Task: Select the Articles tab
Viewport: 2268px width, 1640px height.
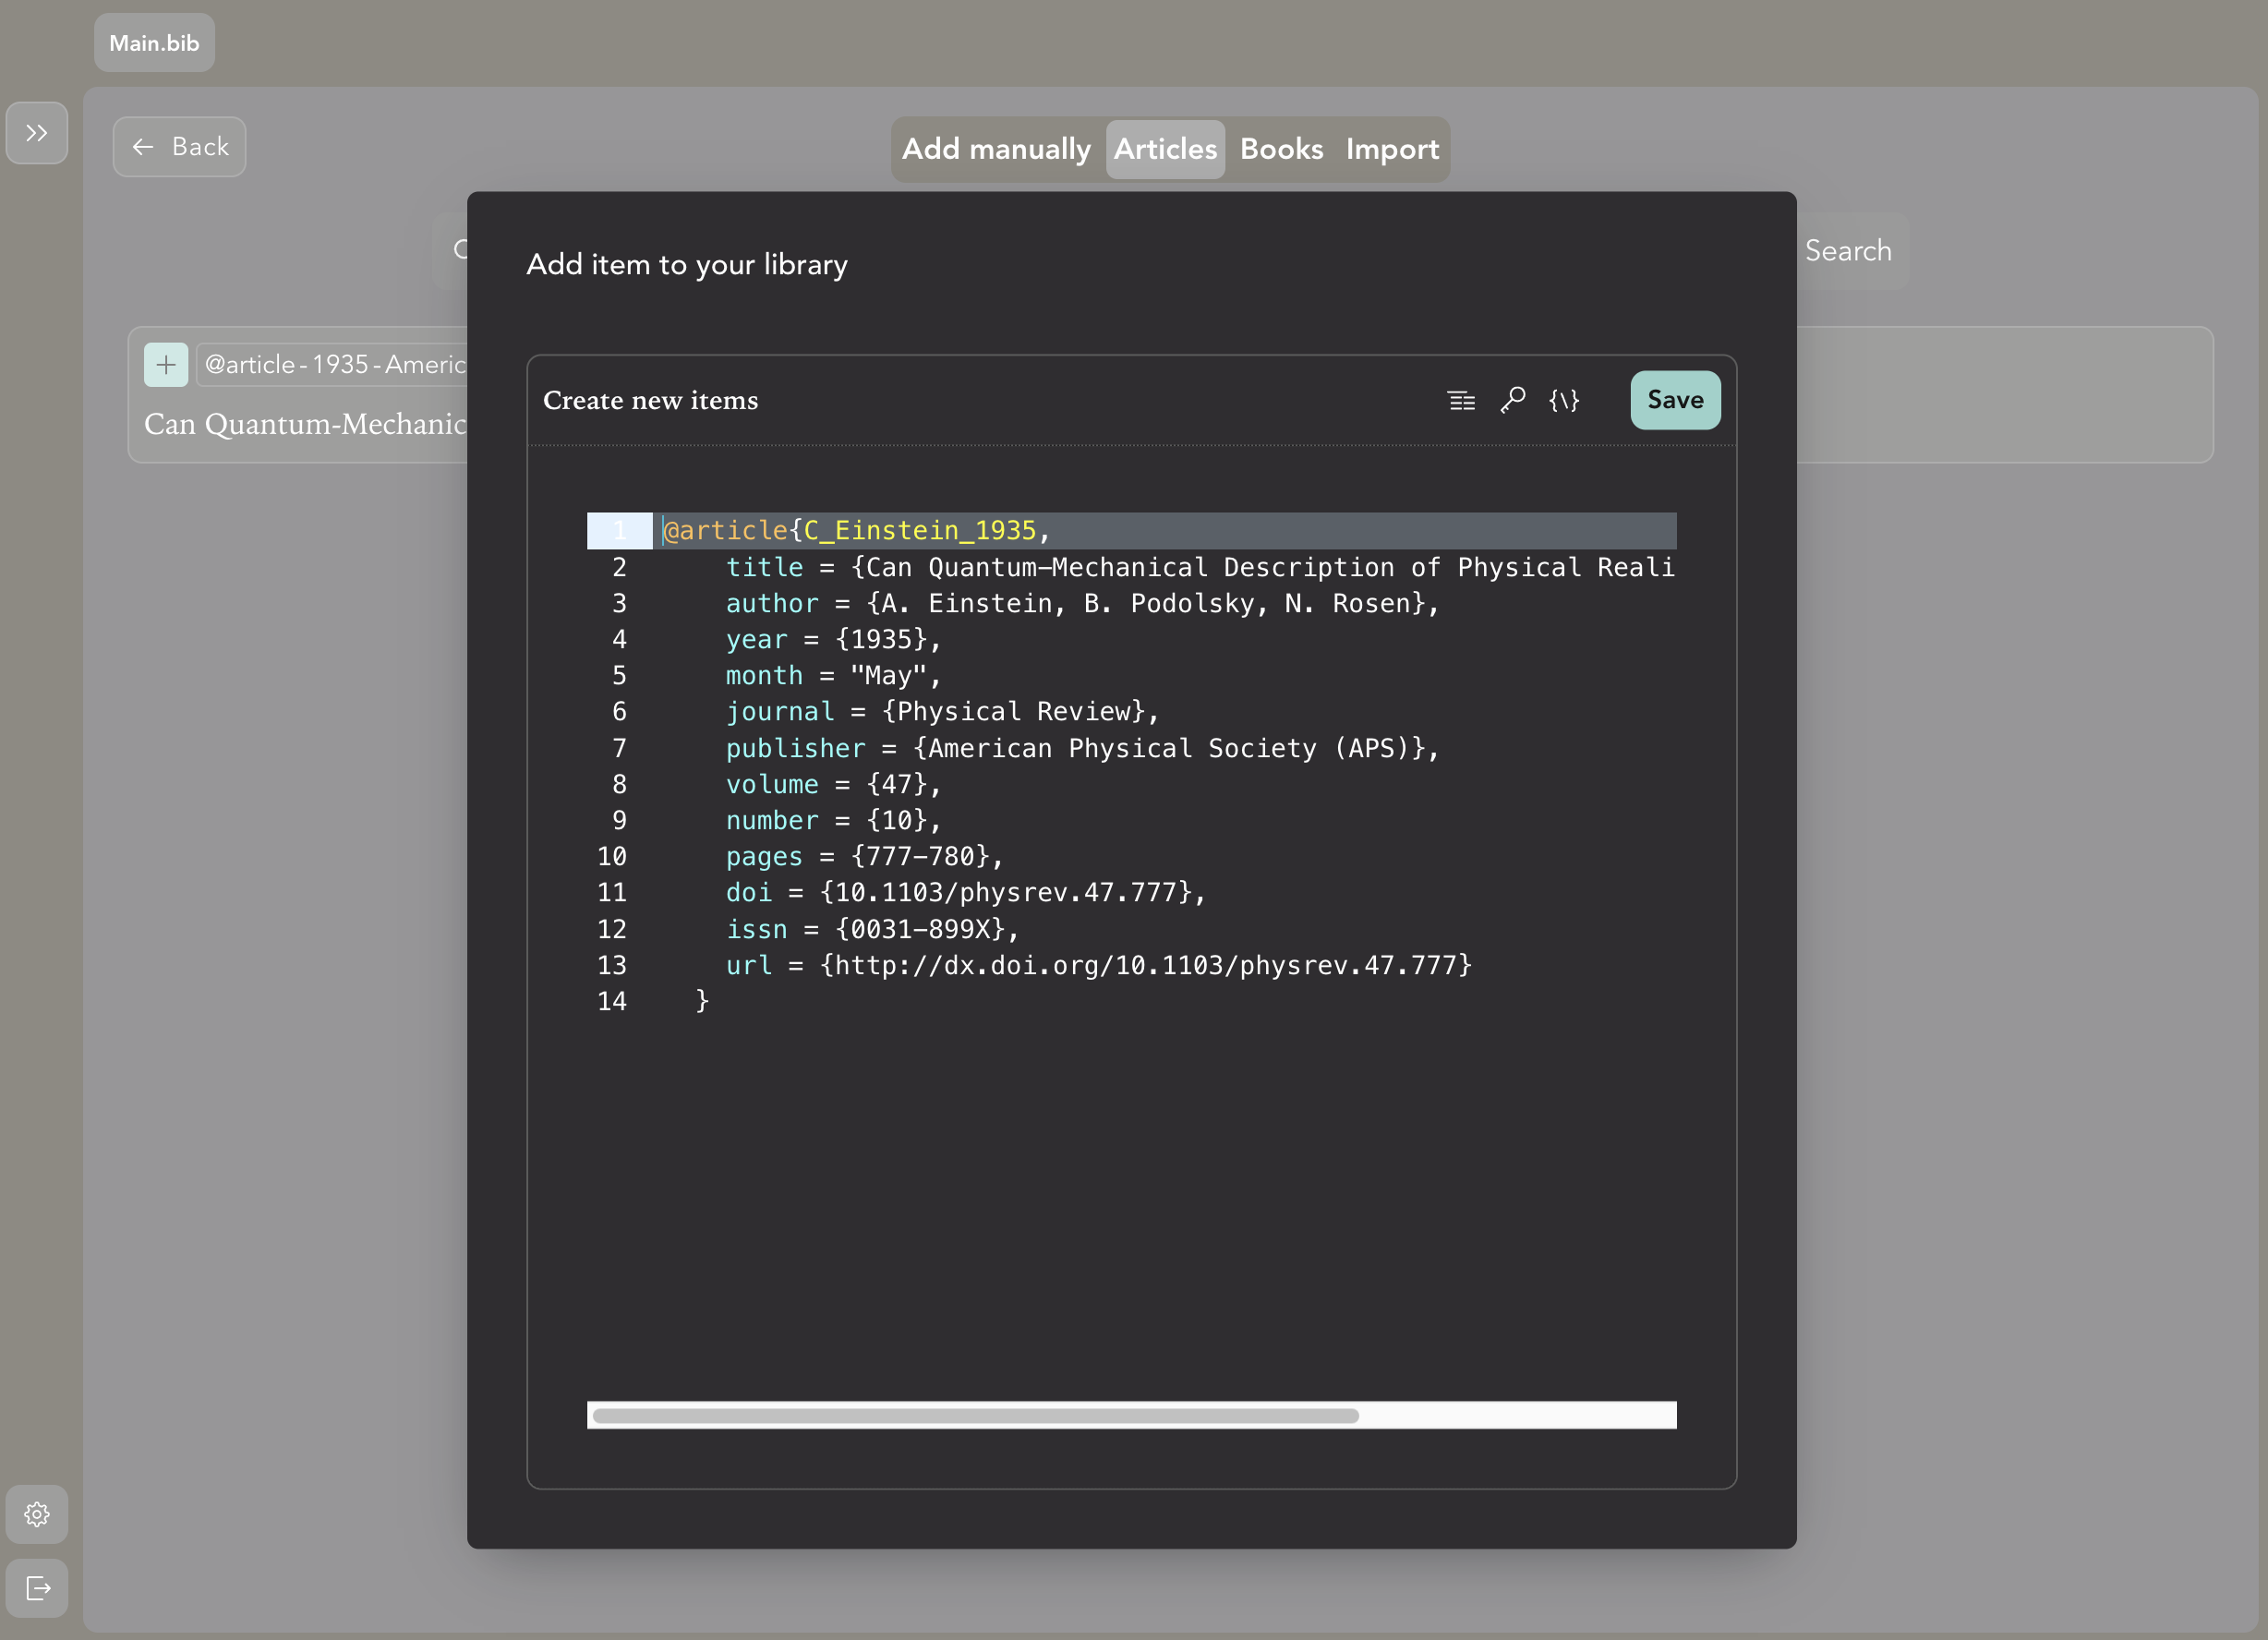Action: pos(1165,149)
